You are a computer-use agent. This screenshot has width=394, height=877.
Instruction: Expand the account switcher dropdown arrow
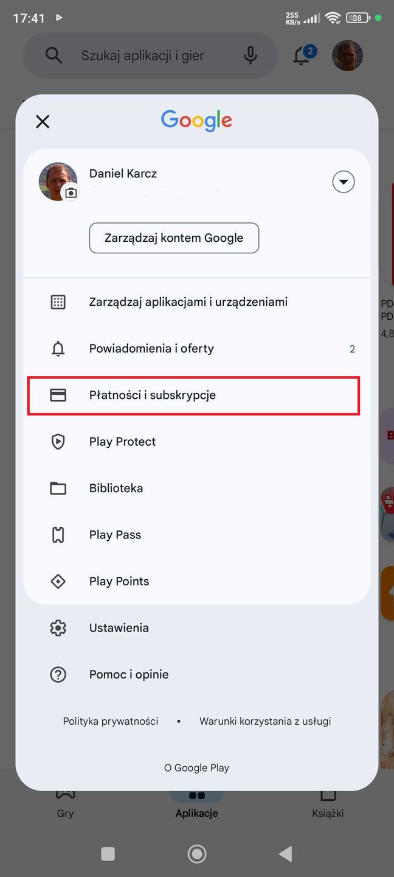344,181
